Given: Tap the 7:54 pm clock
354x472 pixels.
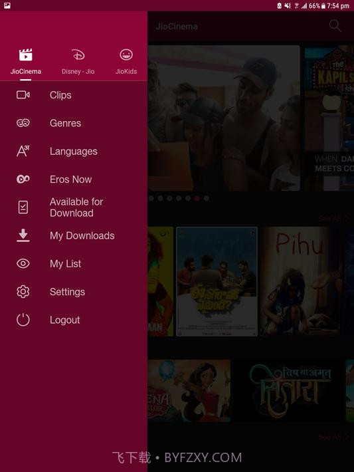Looking at the screenshot, I should pyautogui.click(x=338, y=6).
